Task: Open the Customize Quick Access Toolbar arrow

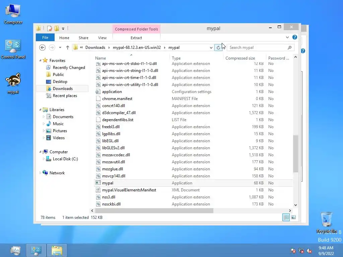Action: (x=63, y=29)
